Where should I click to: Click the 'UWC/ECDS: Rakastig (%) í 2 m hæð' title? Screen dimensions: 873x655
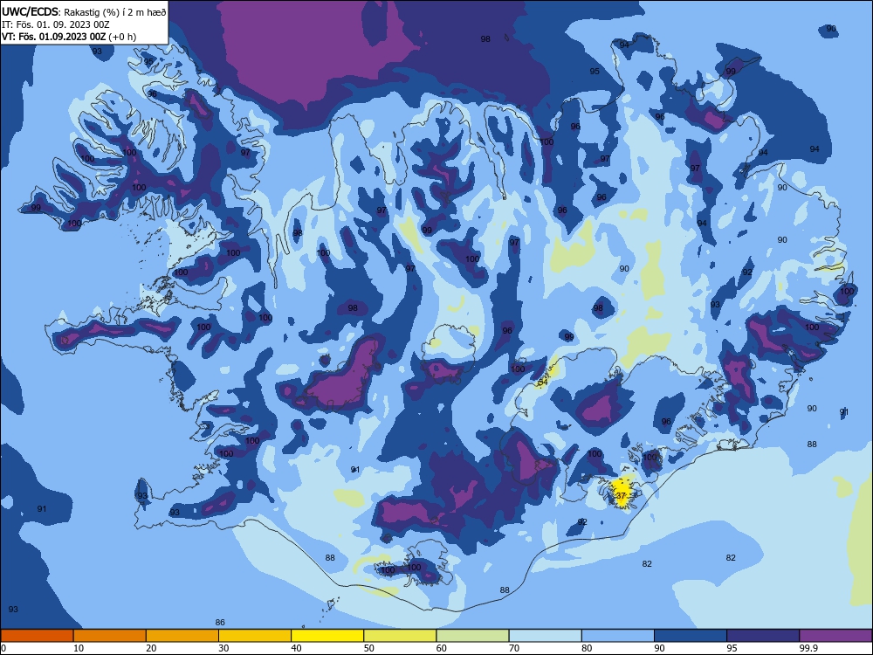[x=84, y=11]
